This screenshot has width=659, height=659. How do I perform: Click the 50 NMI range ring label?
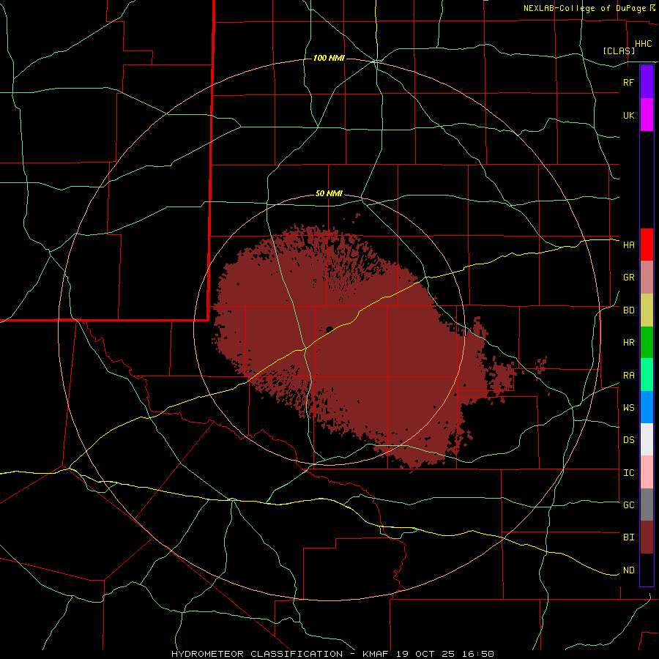(x=329, y=194)
